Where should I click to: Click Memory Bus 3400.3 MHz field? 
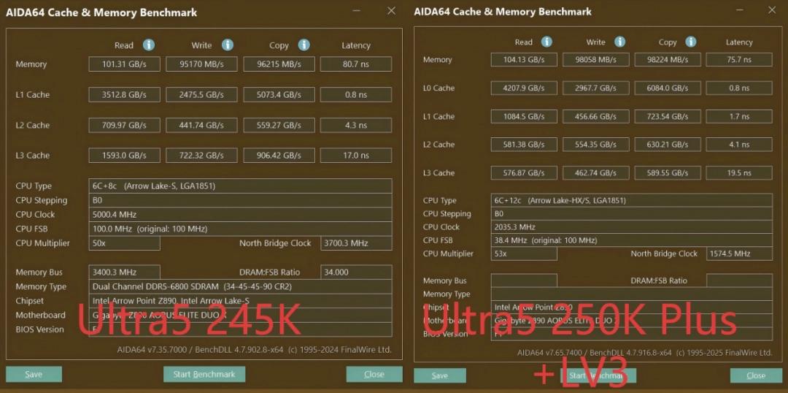(125, 272)
